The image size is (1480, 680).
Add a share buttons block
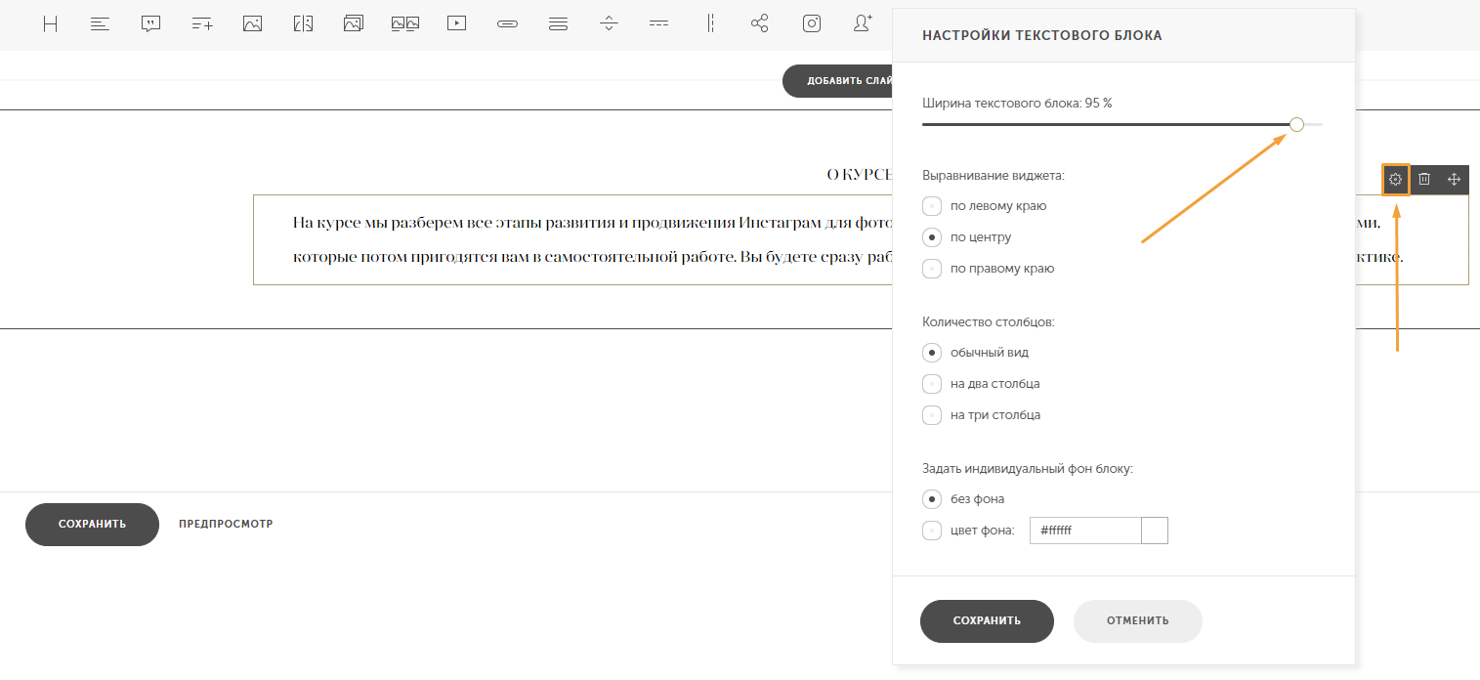(759, 24)
